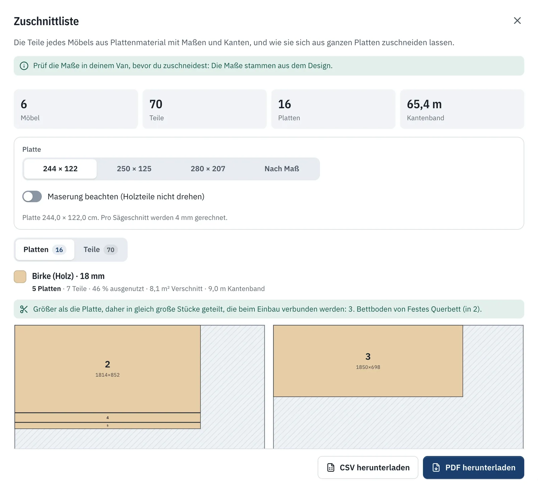Click the '9,0 m Kantenband' text

tap(236, 289)
